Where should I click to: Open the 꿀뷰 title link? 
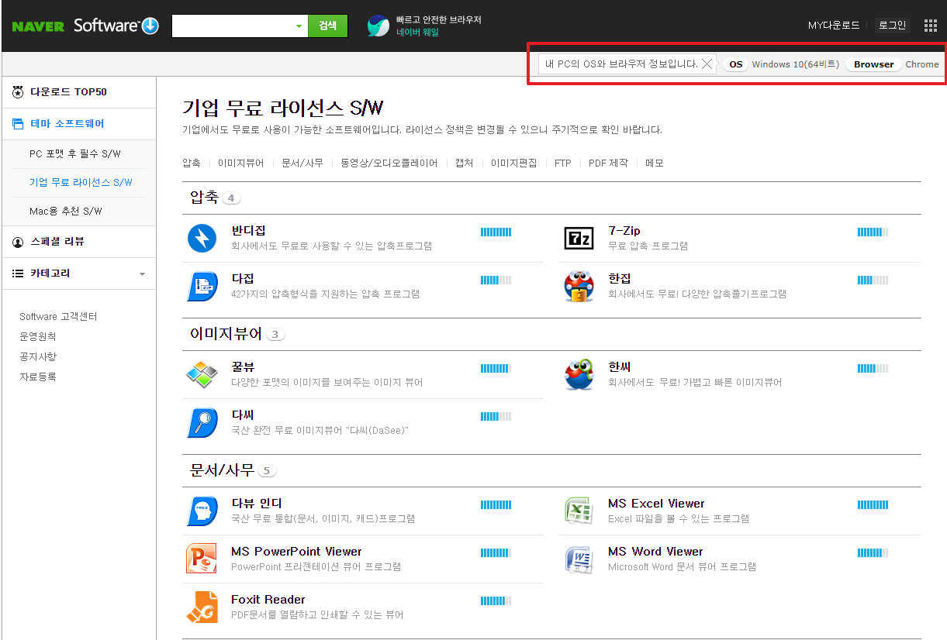(243, 367)
